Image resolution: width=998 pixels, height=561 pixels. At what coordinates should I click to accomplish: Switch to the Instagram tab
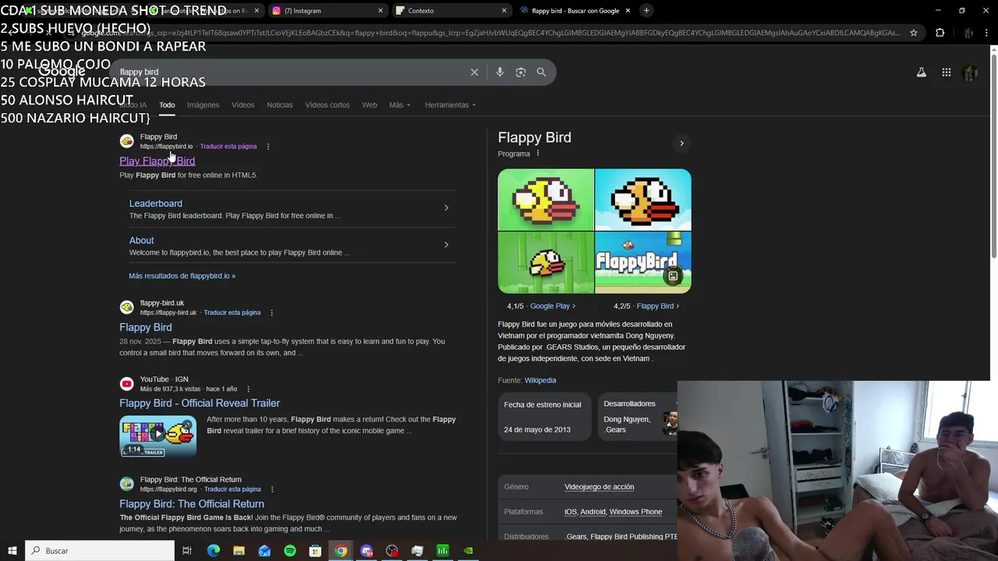[326, 10]
